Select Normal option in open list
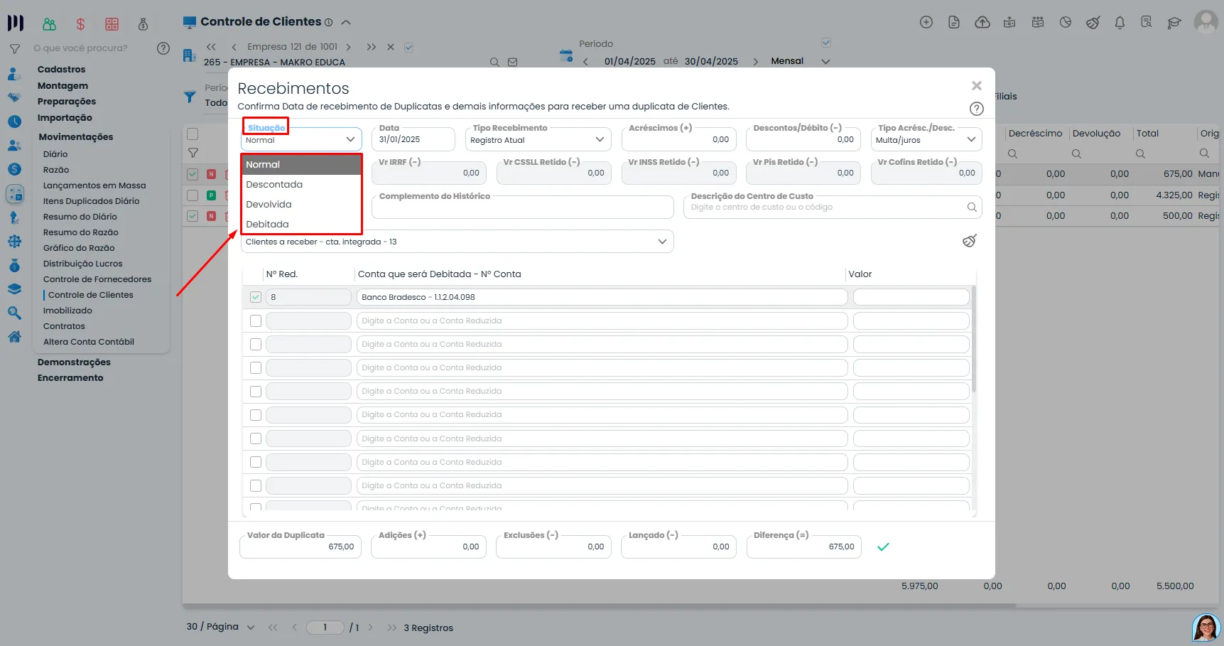The height and width of the screenshot is (646, 1224). [301, 164]
